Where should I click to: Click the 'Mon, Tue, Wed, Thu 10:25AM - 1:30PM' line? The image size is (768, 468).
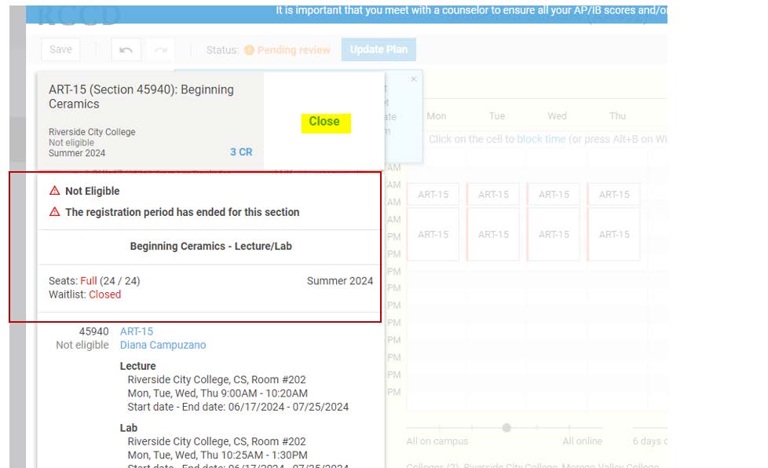pos(218,455)
